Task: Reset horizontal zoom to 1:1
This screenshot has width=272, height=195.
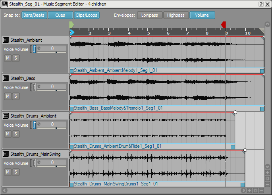Action: 255,191
